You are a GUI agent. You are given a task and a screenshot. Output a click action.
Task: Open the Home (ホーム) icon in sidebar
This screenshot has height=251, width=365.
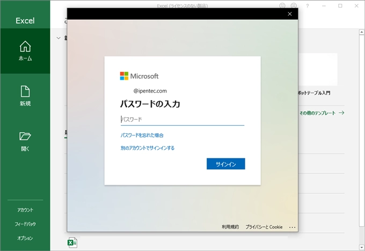coord(25,46)
